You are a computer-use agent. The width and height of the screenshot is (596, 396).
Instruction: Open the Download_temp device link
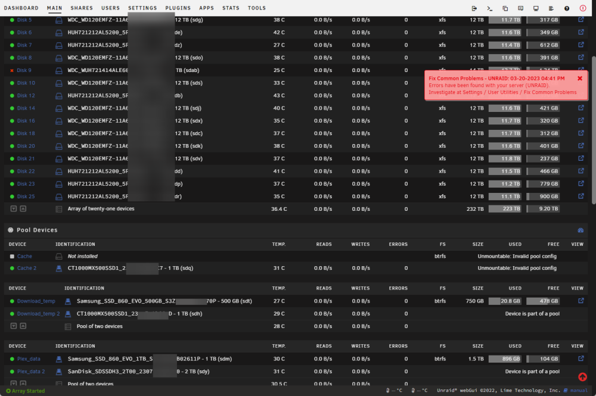pyautogui.click(x=36, y=301)
